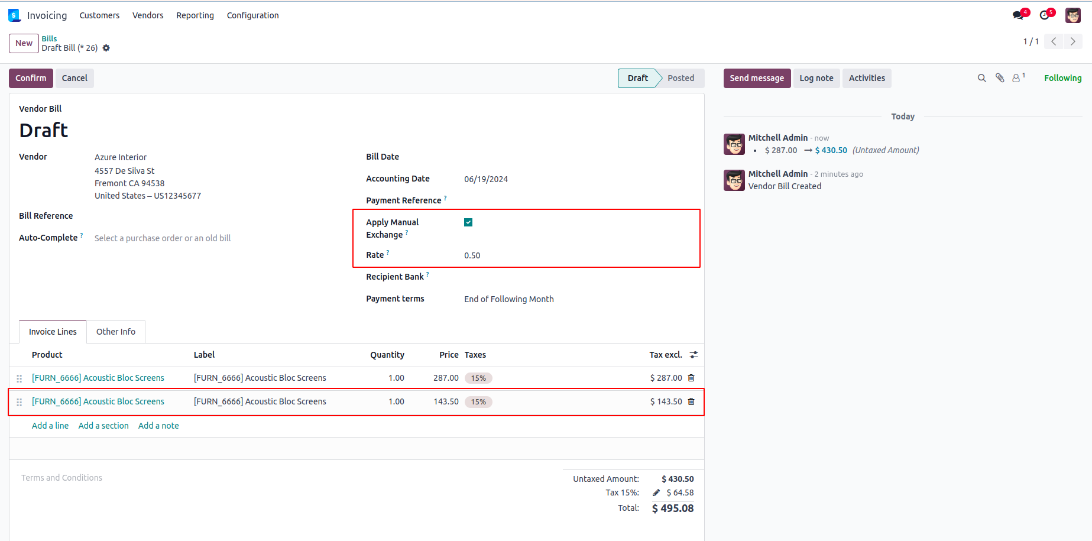Open the product link in the 287.00 line
This screenshot has height=541, width=1092.
(98, 378)
